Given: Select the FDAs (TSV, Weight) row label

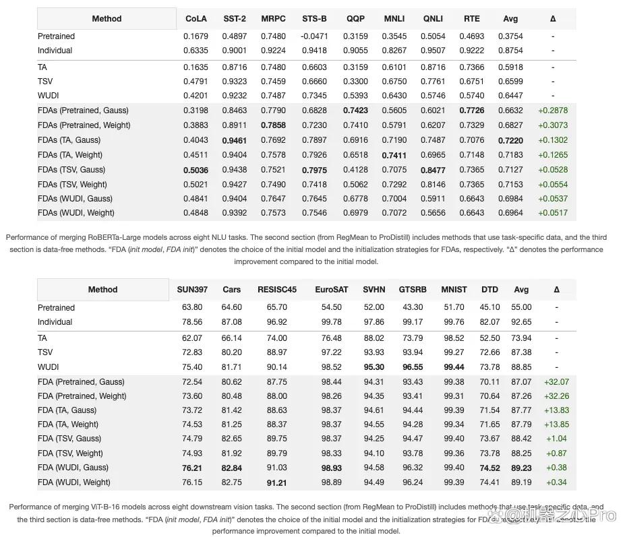Looking at the screenshot, I should 72,185.
